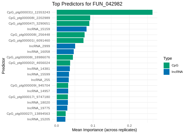Viewport: 187px width, 134px height.
Task: Click the lncRNA_2999 bar
Action: 66,46
